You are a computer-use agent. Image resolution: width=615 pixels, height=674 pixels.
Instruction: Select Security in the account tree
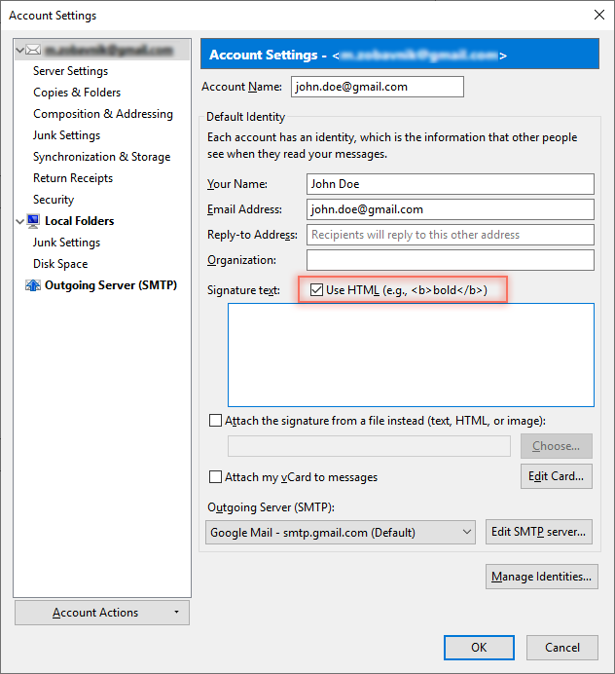tap(54, 200)
